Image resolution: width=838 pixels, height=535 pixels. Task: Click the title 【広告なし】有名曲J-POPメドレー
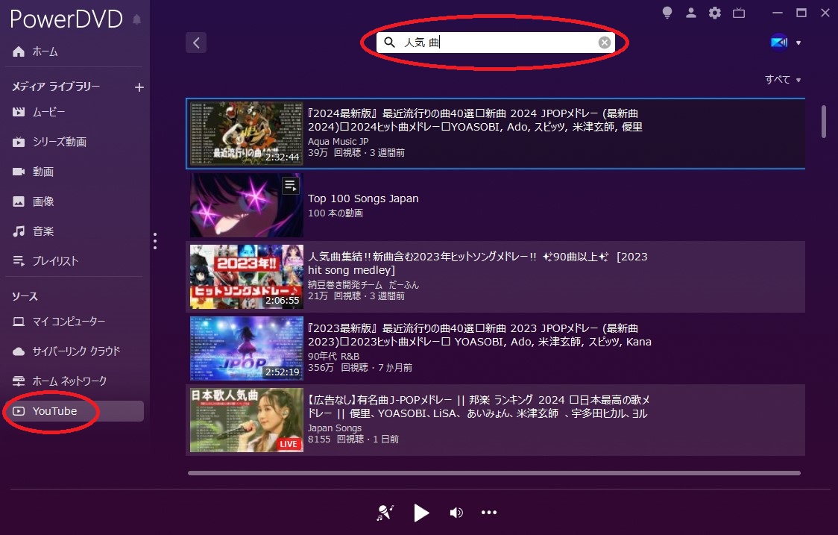tap(479, 407)
